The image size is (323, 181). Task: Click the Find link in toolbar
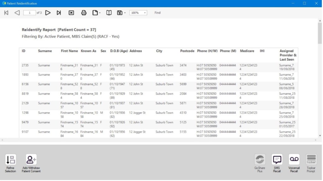point(157,13)
